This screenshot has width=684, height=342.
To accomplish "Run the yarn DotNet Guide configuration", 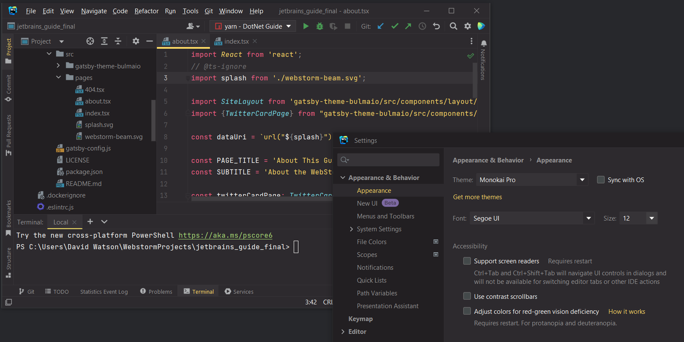I will click(306, 26).
